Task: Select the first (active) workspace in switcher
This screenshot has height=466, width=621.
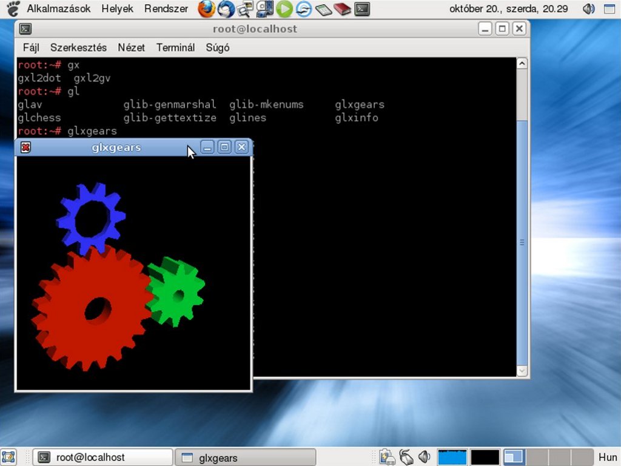Action: (x=514, y=457)
